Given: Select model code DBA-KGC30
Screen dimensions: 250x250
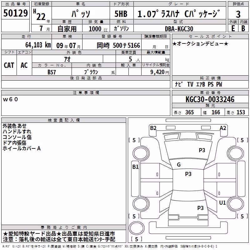Looking at the screenshot, I should (x=179, y=29).
